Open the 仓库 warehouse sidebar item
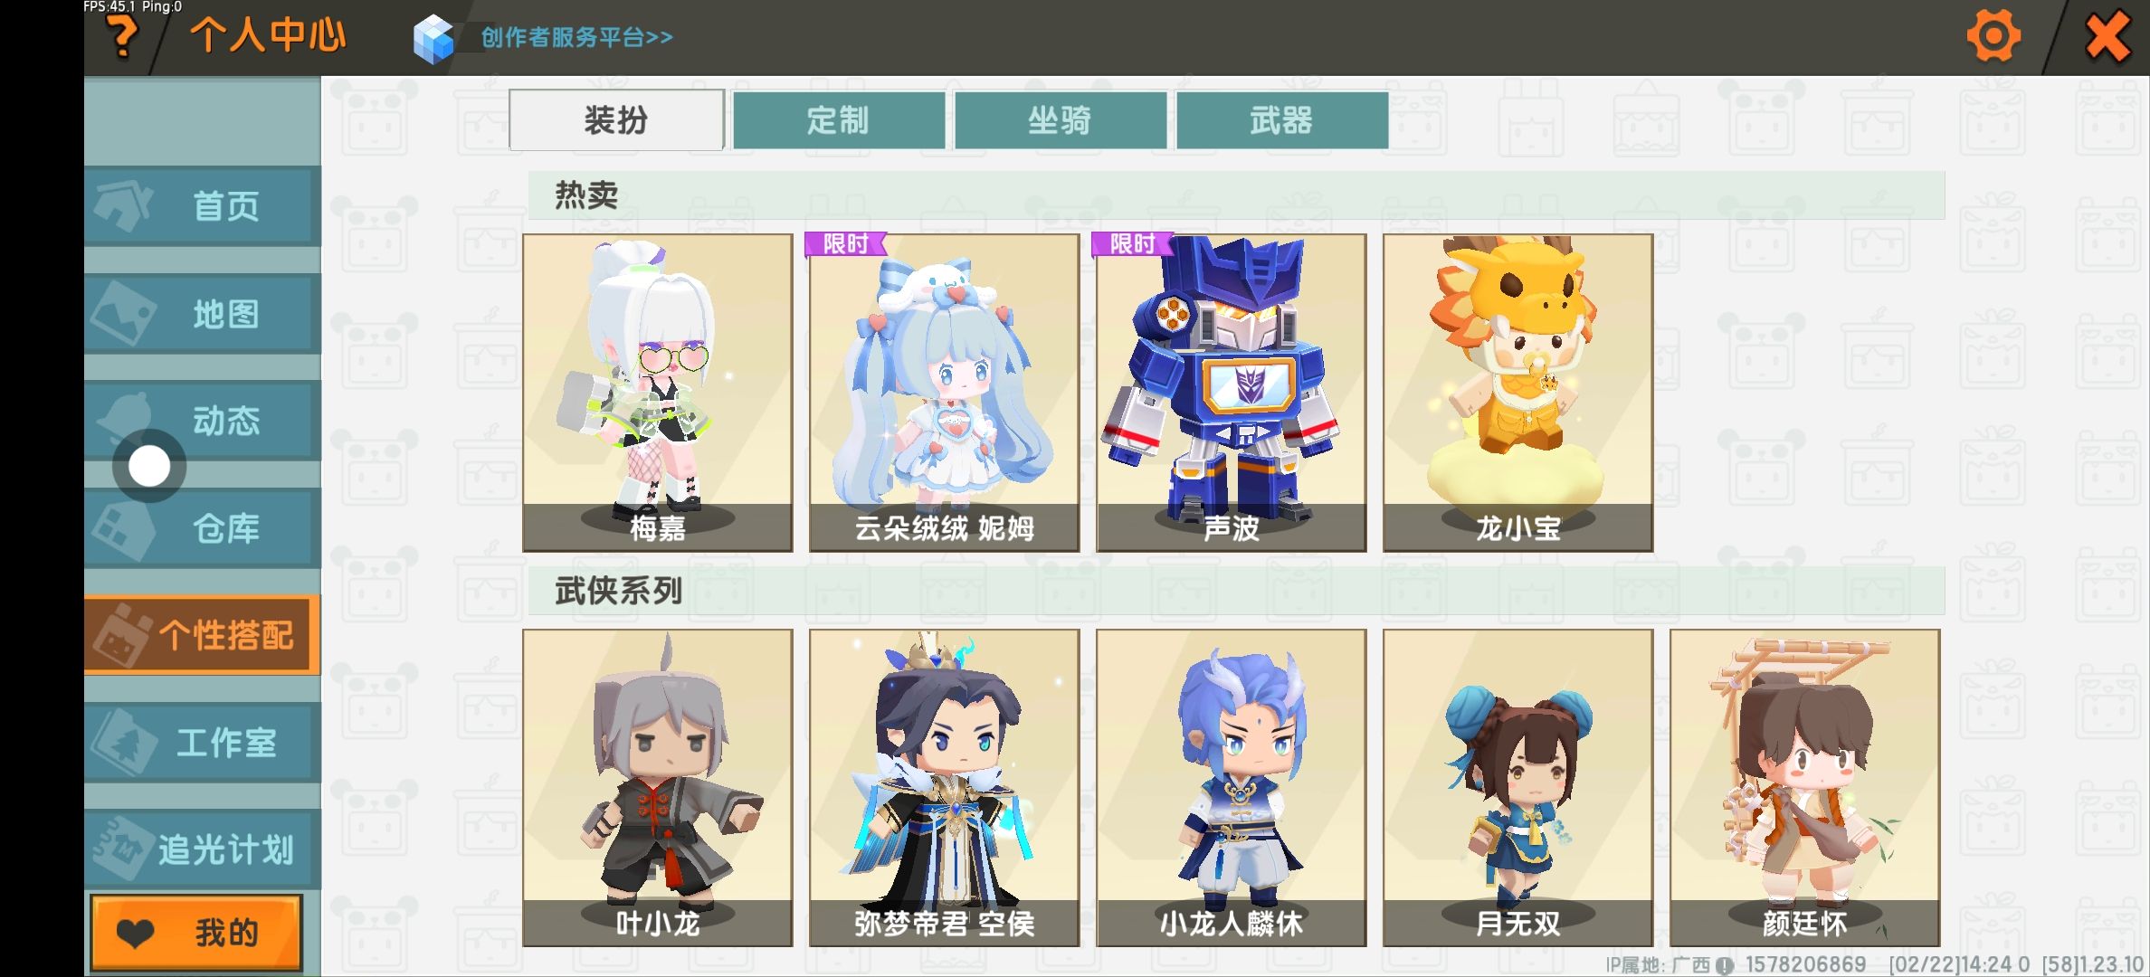 [203, 528]
